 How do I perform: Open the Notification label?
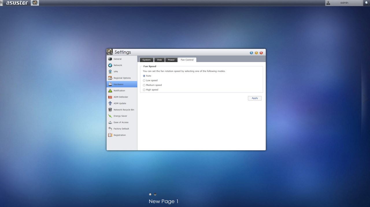(119, 91)
